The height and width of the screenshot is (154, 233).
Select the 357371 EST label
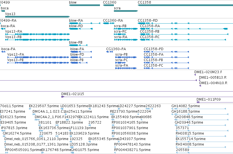pyautogui.click(x=182, y=128)
